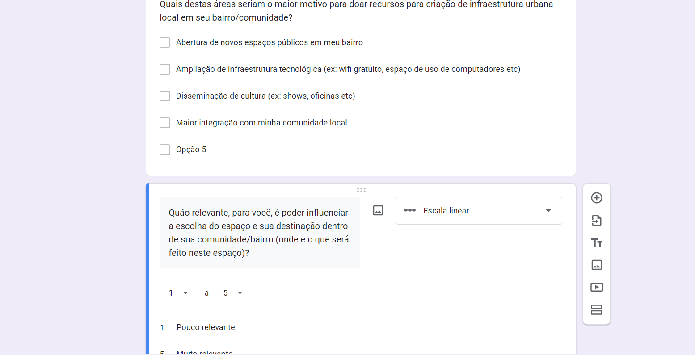Click 'Disseminação de cultura (ex: shows, oficinas etc)' text
The width and height of the screenshot is (695, 355).
click(265, 96)
